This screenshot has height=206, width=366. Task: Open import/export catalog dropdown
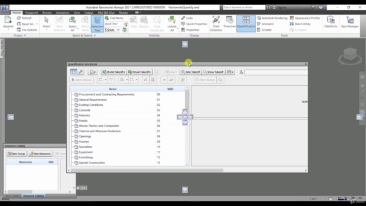pyautogui.click(x=230, y=72)
